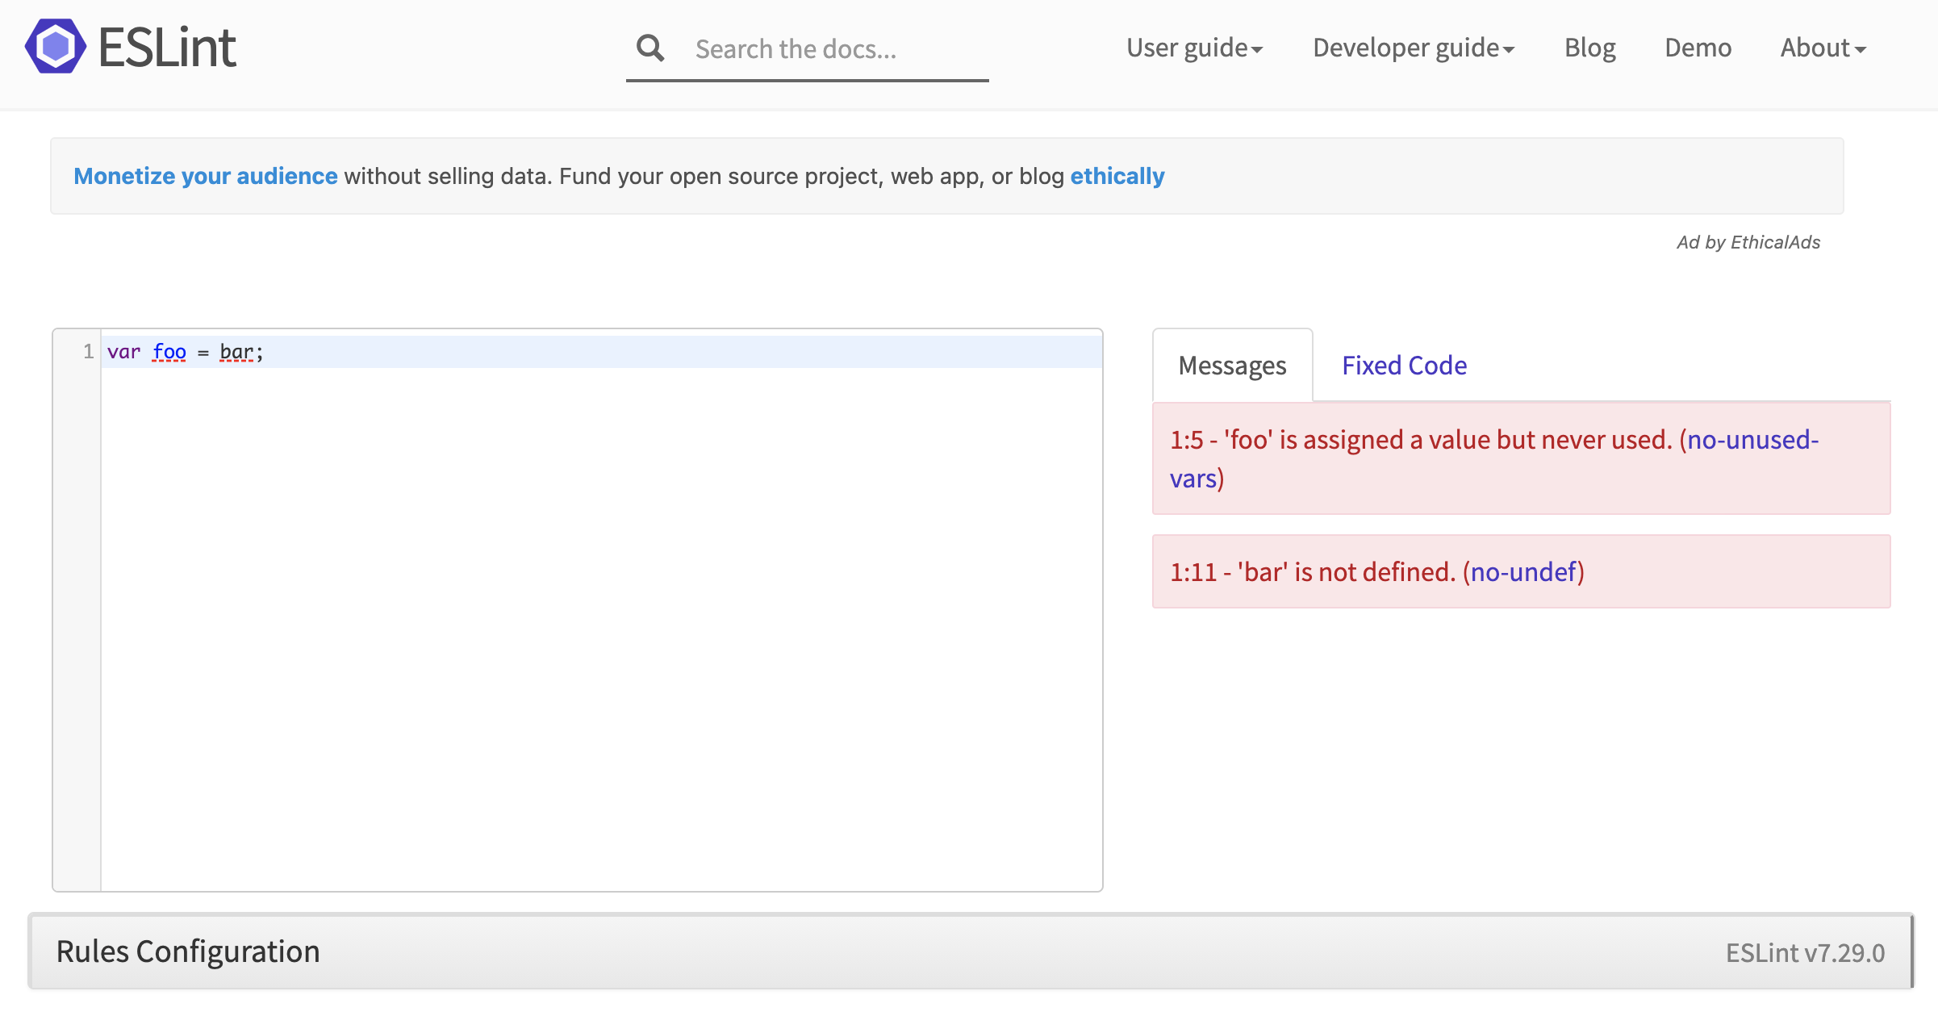
Task: Go to the Blog page
Action: coord(1589,48)
